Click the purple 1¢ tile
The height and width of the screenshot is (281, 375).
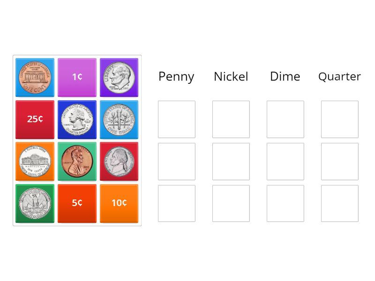[77, 77]
